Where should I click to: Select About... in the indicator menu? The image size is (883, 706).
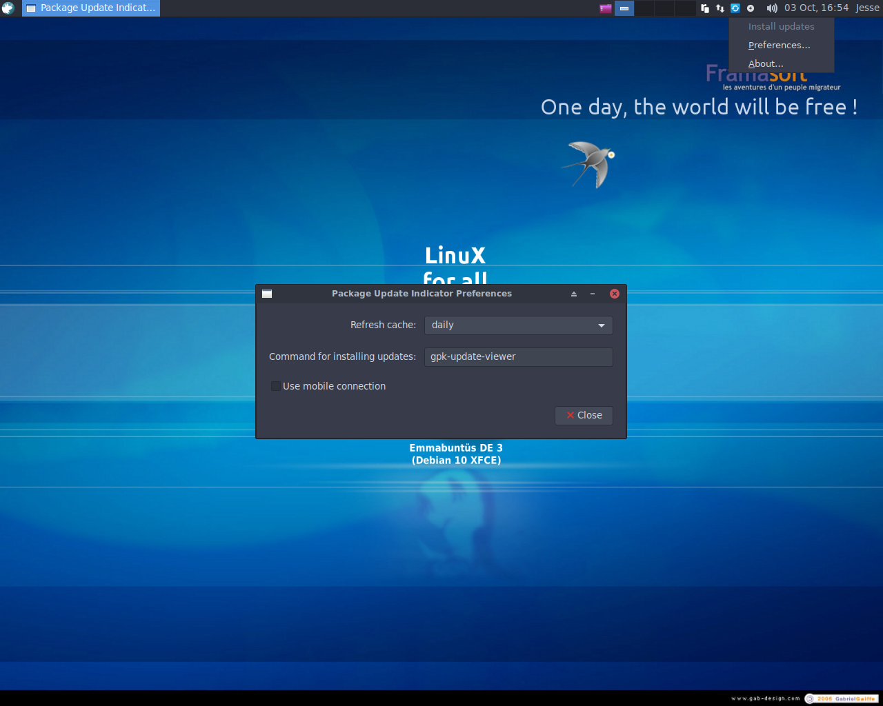pyautogui.click(x=782, y=63)
